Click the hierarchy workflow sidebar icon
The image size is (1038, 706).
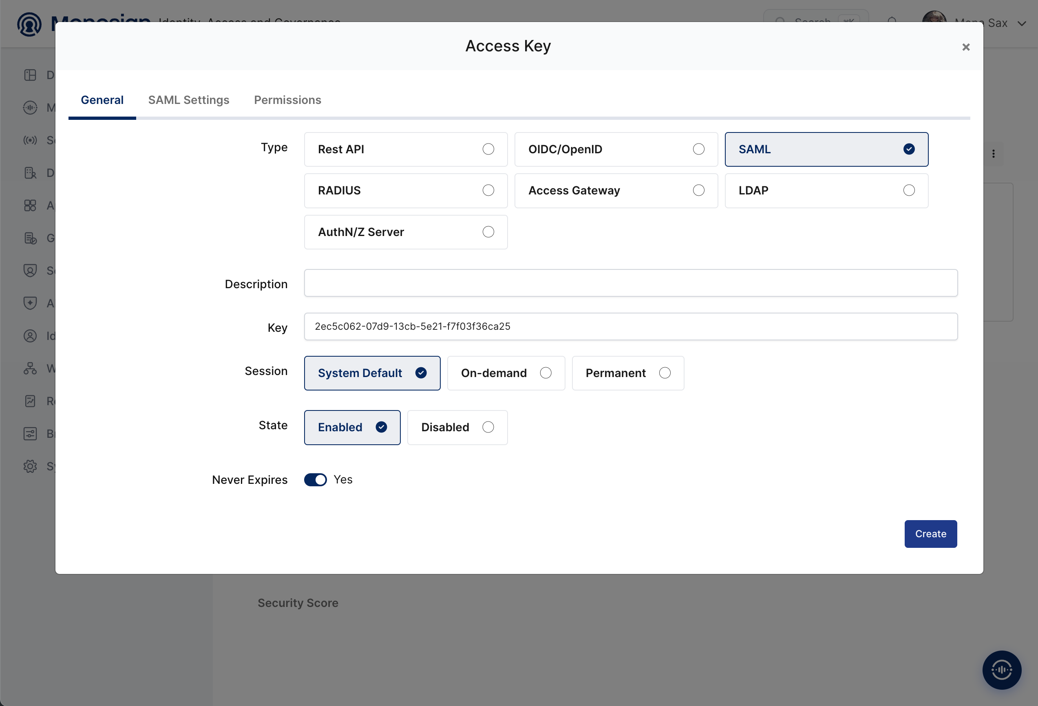[30, 368]
